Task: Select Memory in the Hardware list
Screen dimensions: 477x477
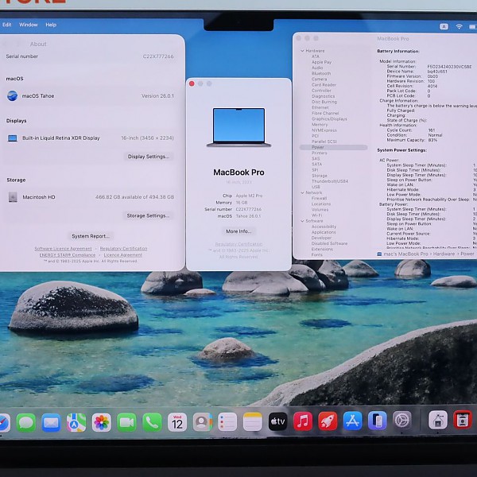Action: [320, 125]
